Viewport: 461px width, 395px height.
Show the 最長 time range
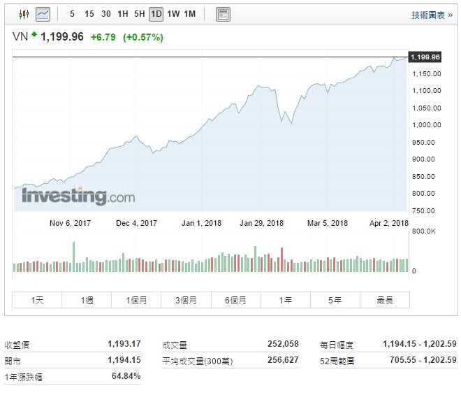point(384,300)
